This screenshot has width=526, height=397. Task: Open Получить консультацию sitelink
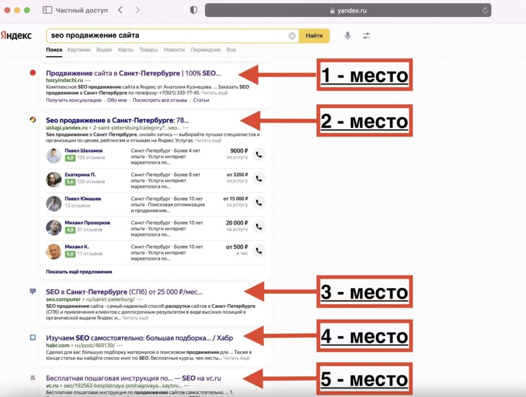[x=73, y=100]
